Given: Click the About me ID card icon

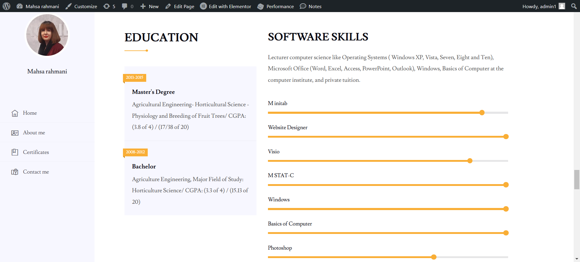Looking at the screenshot, I should point(15,133).
